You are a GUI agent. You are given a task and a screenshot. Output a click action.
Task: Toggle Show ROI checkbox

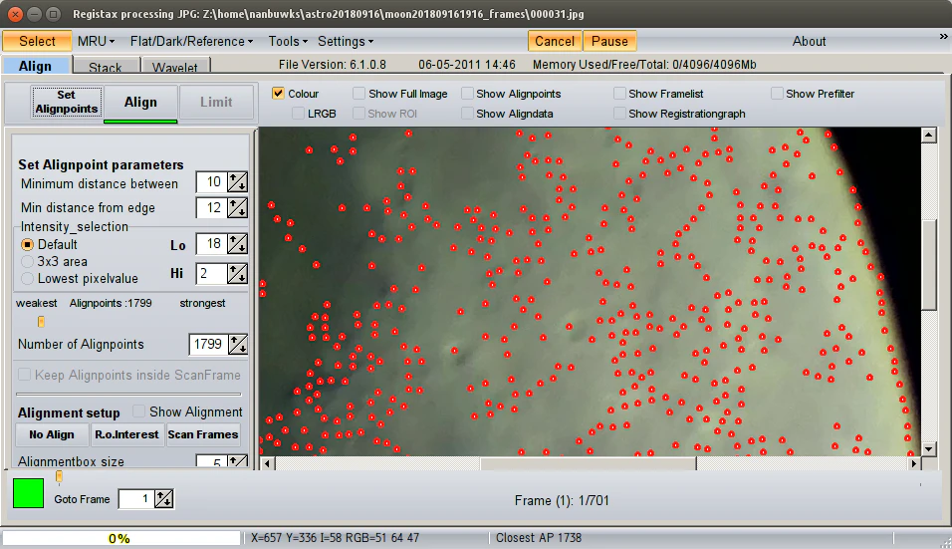[x=358, y=114]
